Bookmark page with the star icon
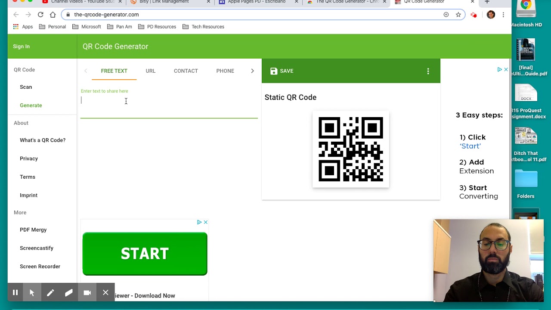Viewport: 551px width, 310px height. (x=458, y=15)
